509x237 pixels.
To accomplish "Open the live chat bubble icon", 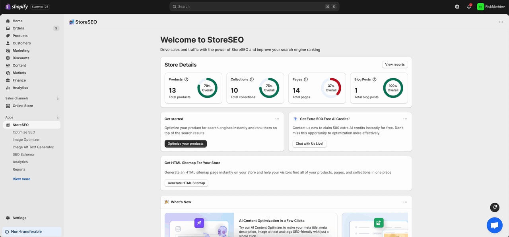I will pyautogui.click(x=495, y=225).
